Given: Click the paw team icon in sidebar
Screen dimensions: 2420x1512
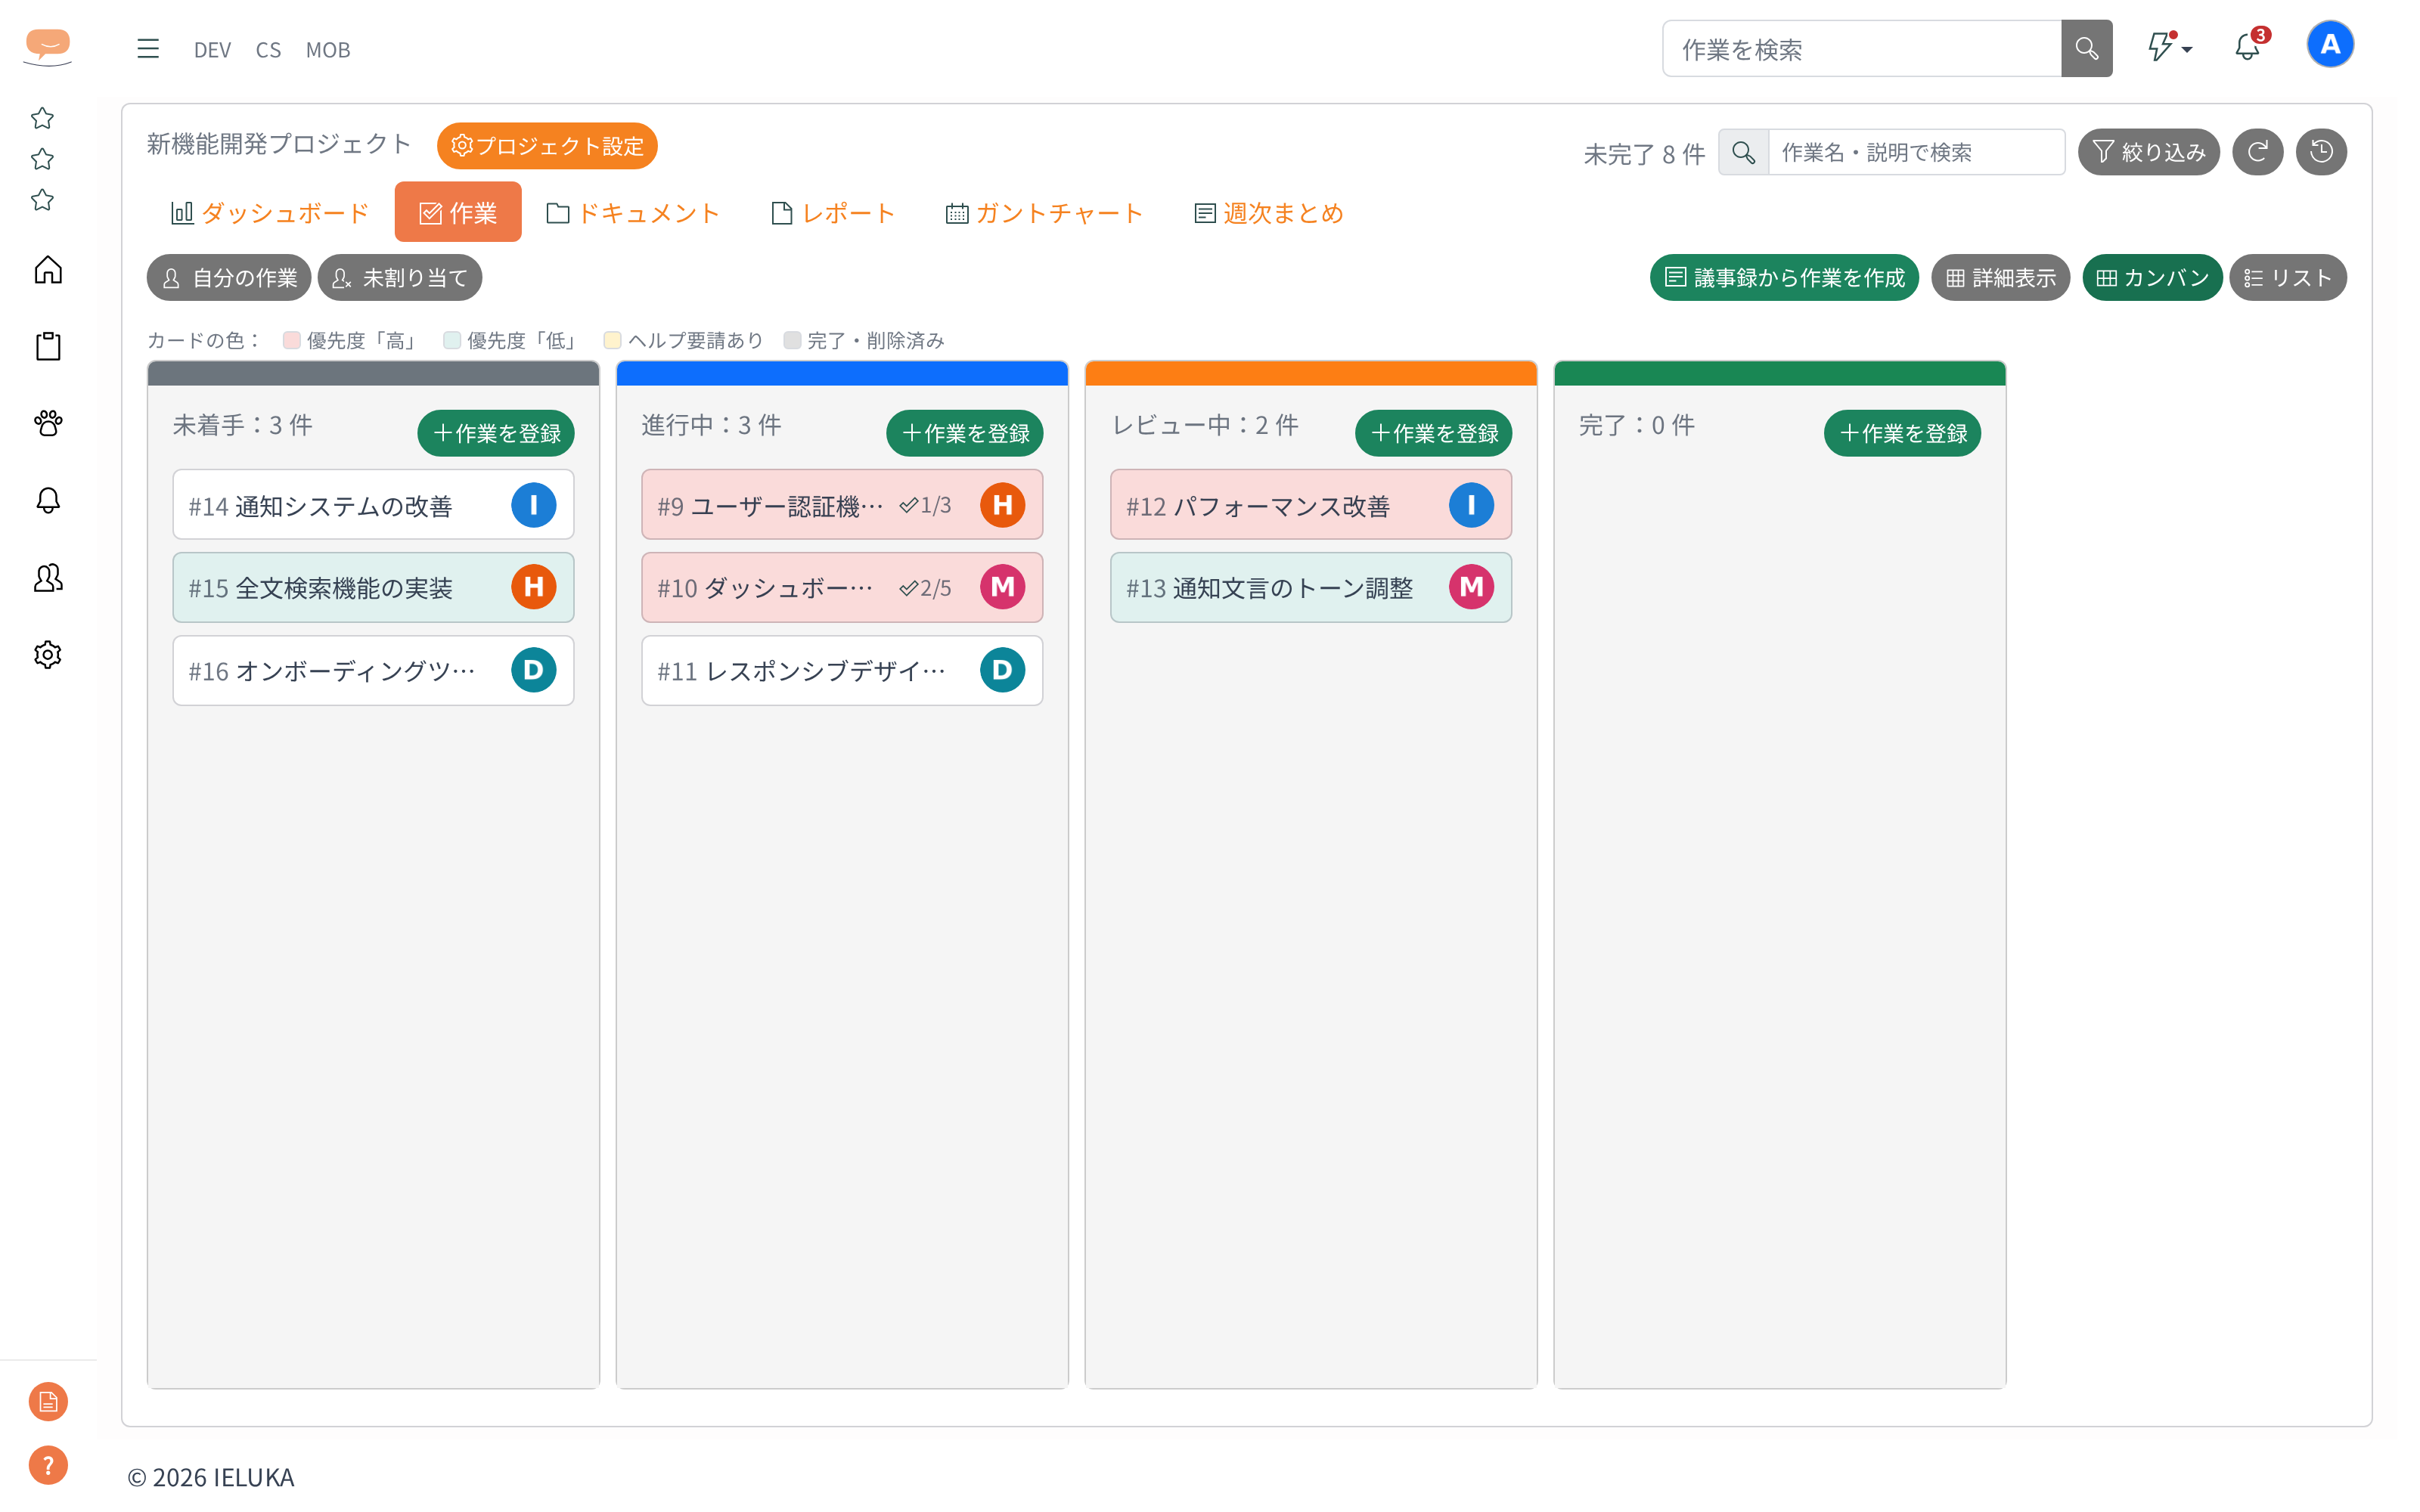Looking at the screenshot, I should tap(48, 423).
